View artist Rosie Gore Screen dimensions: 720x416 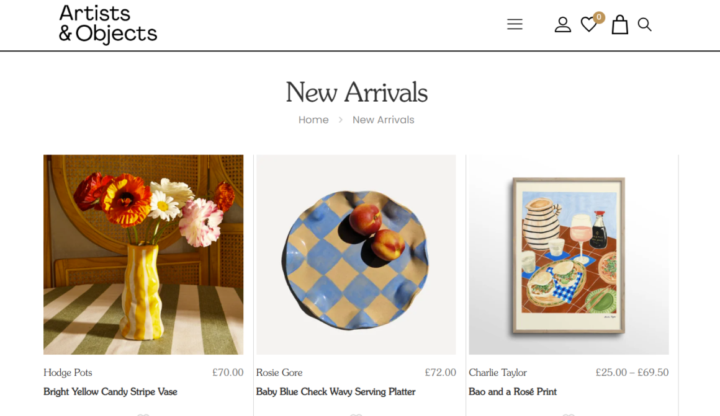[279, 373]
